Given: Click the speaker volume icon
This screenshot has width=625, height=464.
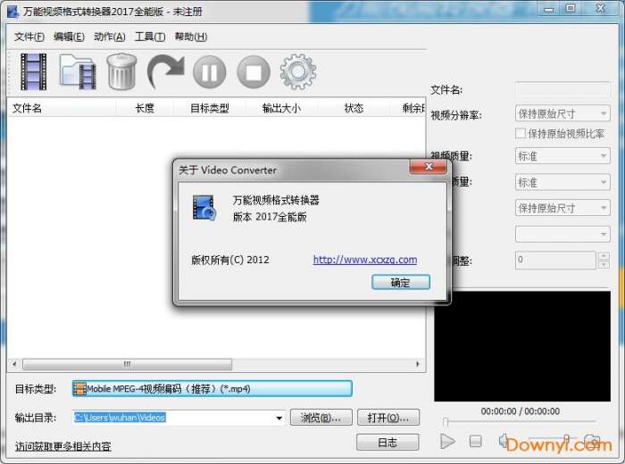Looking at the screenshot, I should (504, 441).
